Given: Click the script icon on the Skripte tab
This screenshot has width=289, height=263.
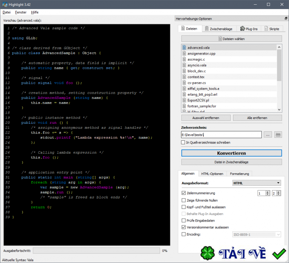Looking at the screenshot, I should click(x=267, y=29).
